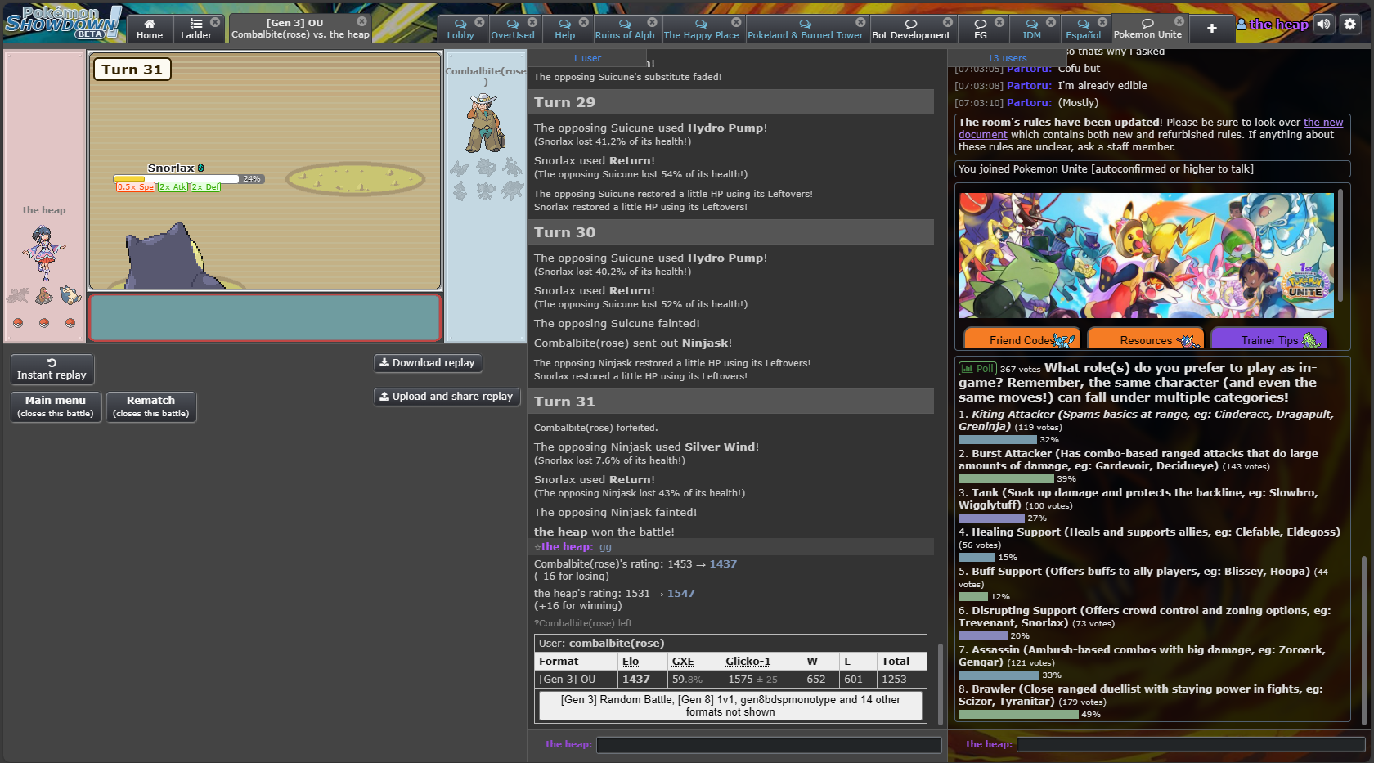
Task: Click the Snorlax team icon under the heap
Action: pos(70,294)
